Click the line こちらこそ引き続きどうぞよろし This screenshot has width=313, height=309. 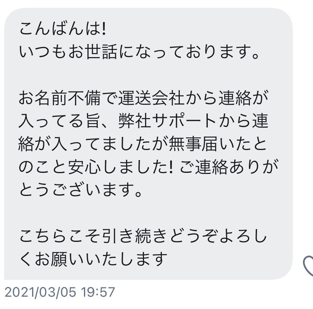coord(143,235)
